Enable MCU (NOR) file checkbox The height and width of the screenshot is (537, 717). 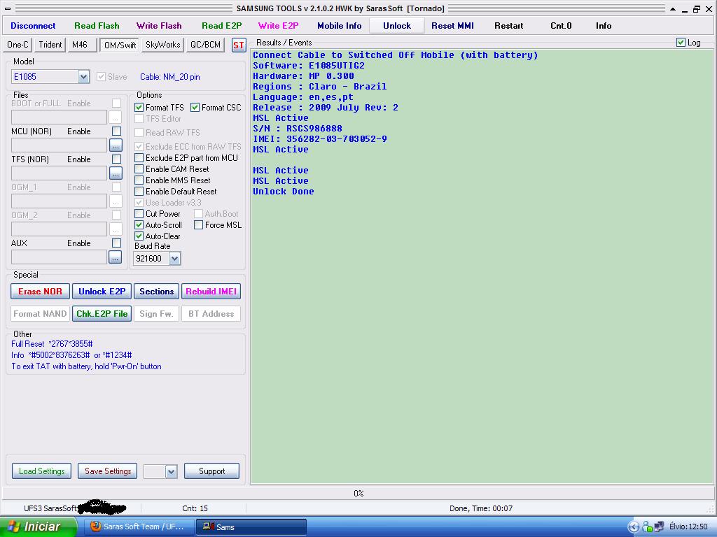click(117, 131)
